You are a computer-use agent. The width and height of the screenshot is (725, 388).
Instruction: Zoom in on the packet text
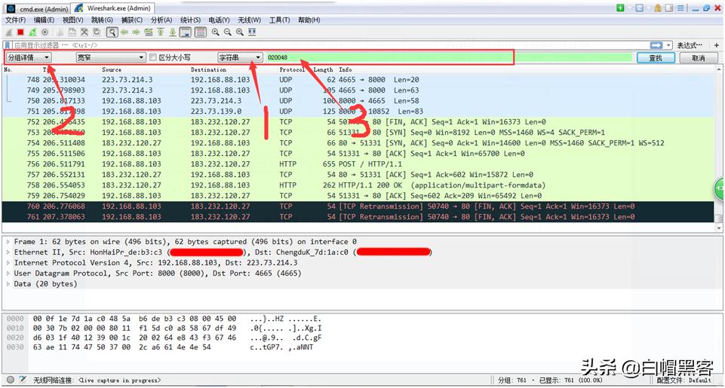(216, 32)
